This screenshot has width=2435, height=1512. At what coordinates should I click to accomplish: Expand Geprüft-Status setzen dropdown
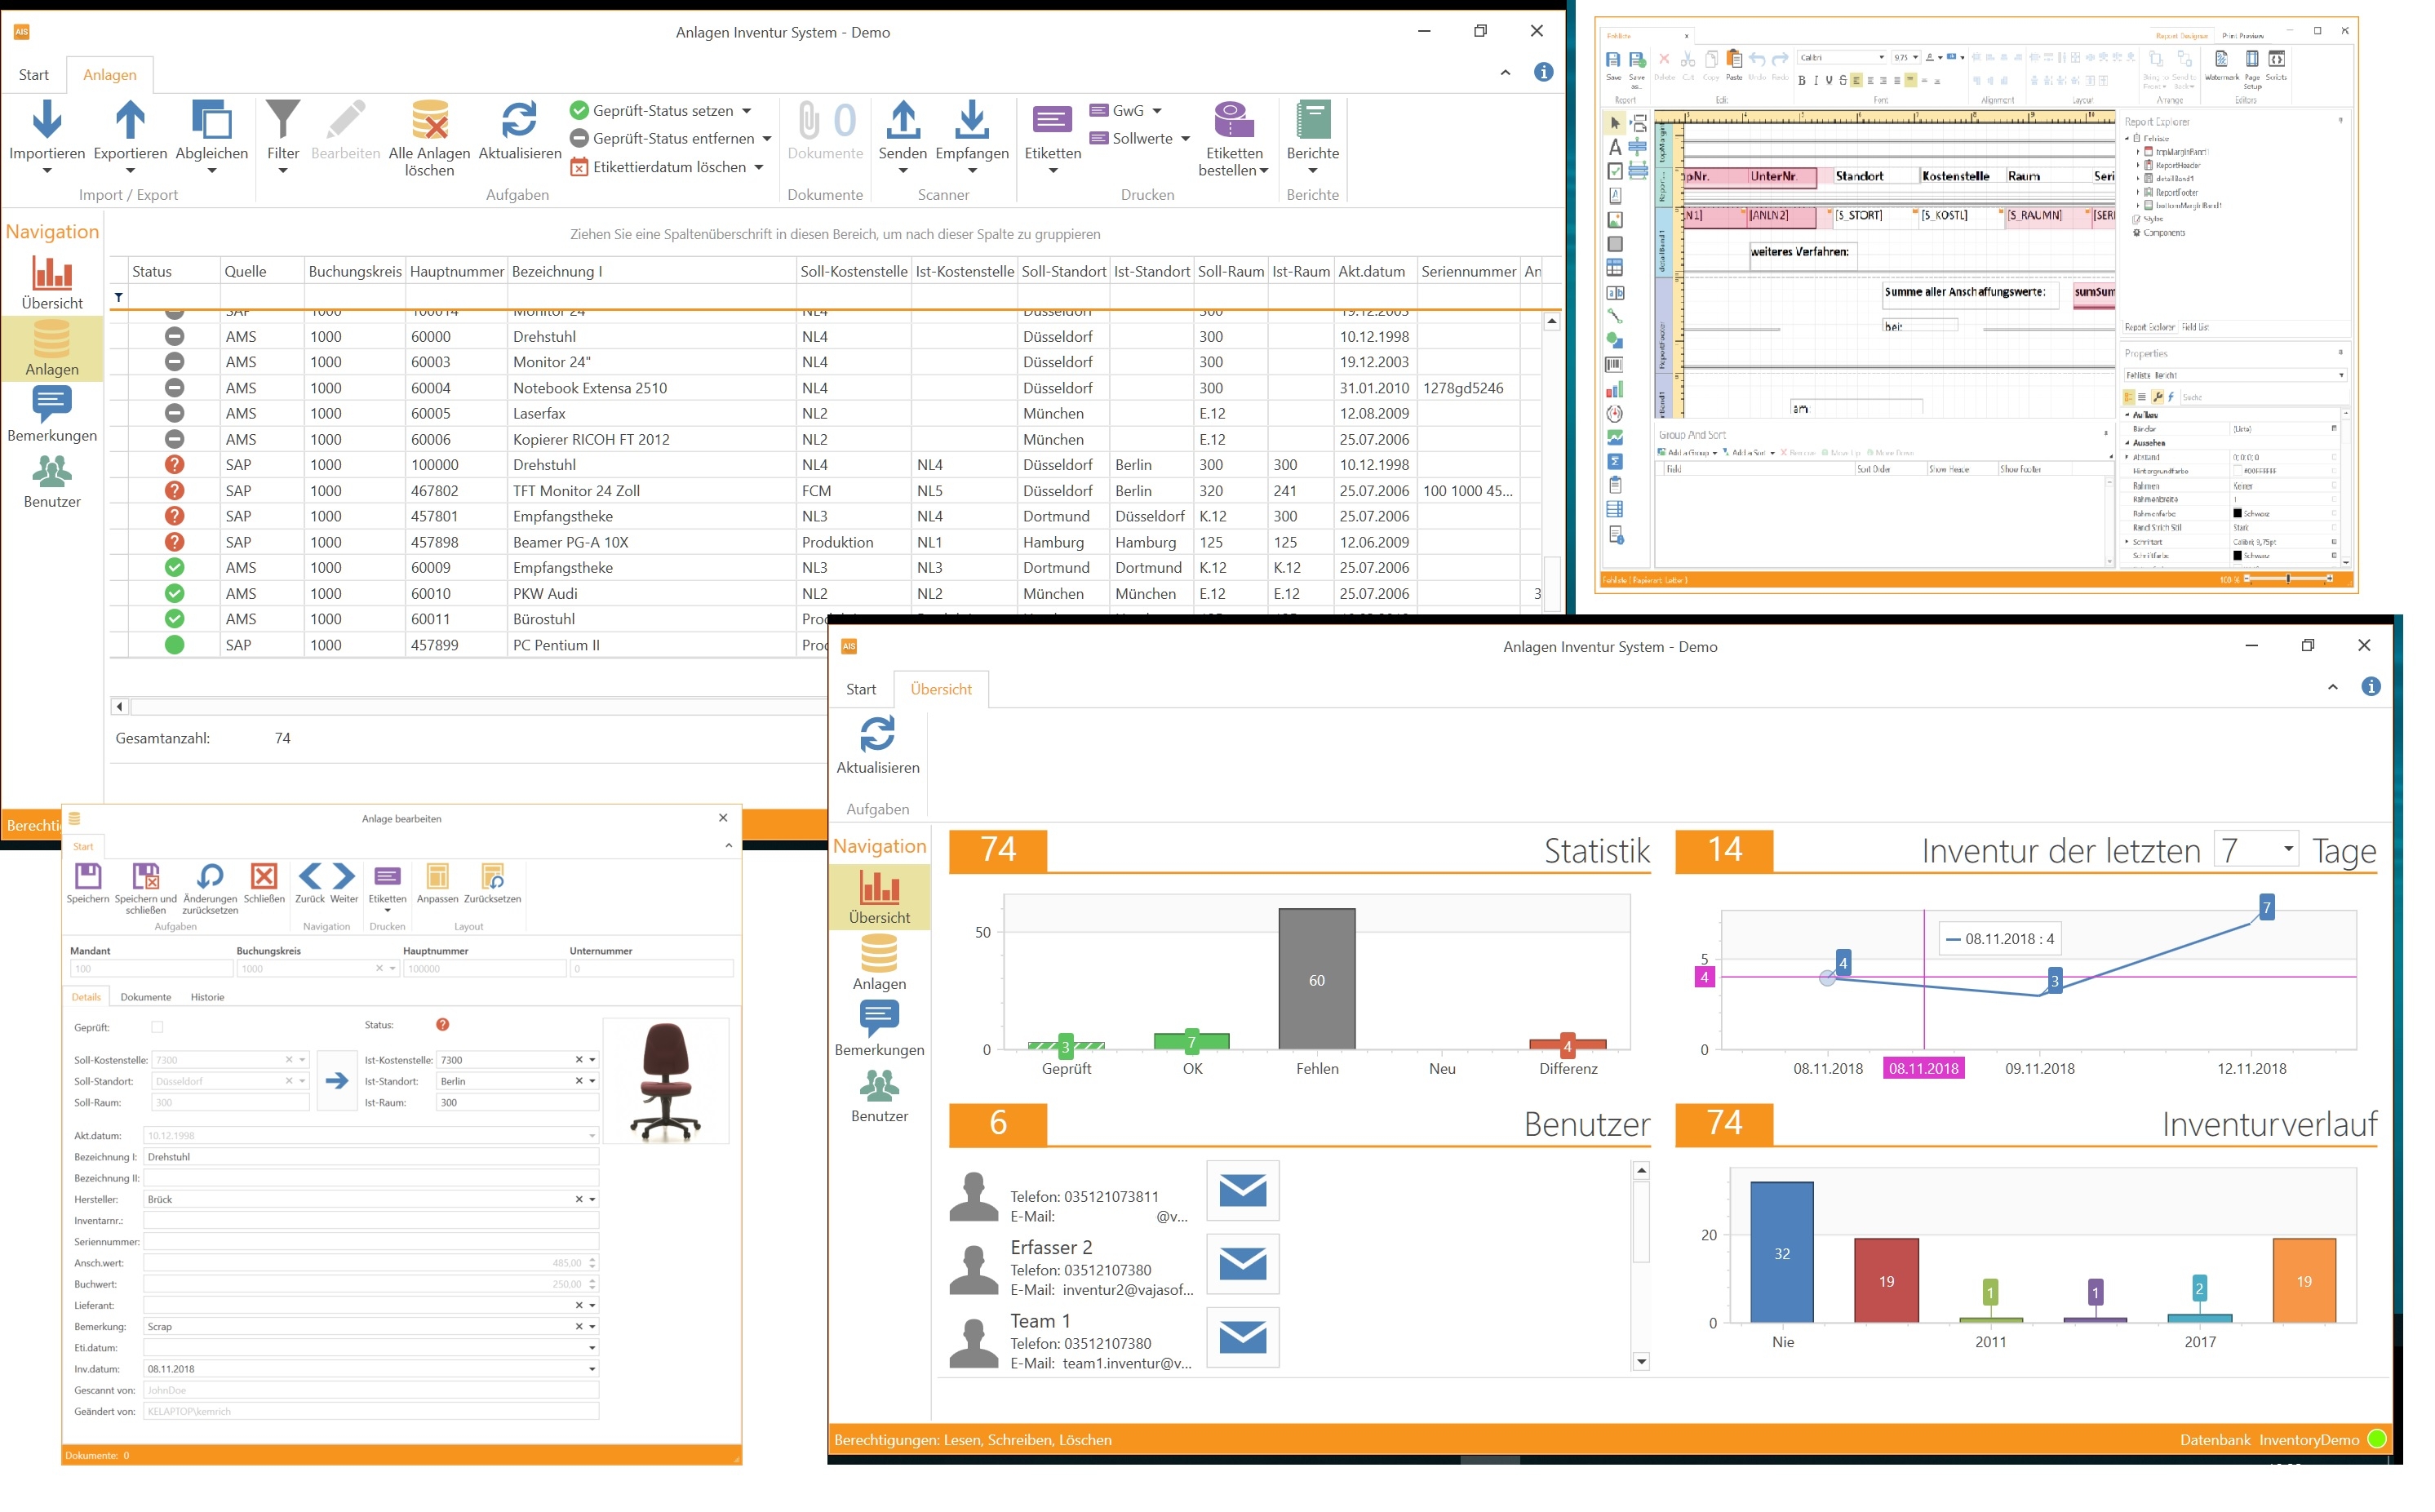coord(747,111)
